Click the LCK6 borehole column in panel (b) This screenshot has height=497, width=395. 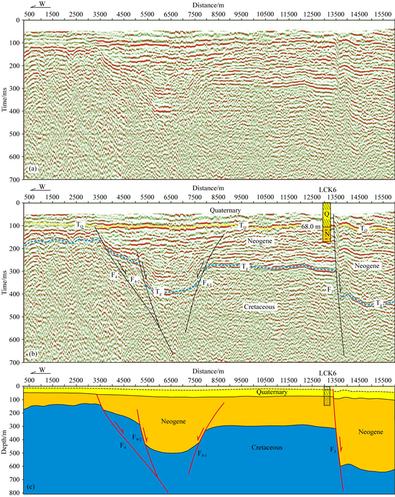[x=327, y=223]
